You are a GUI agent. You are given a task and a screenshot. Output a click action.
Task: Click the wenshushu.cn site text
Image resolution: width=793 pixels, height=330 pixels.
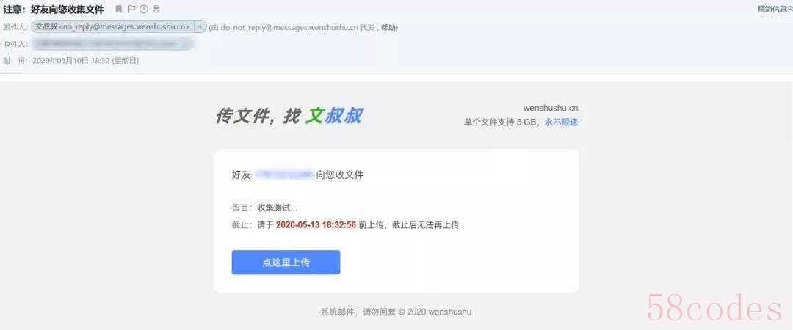coord(551,108)
